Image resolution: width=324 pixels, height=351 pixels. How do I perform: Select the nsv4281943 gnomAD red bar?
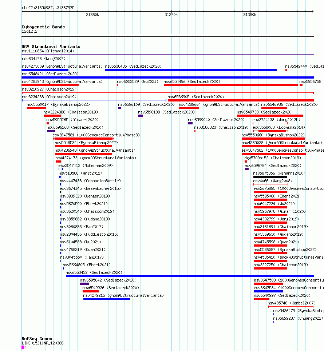(50, 85)
